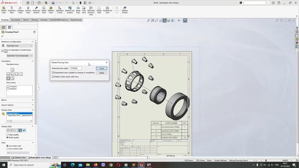
Task: Select the Removed Section tool
Action: (x=36, y=10)
